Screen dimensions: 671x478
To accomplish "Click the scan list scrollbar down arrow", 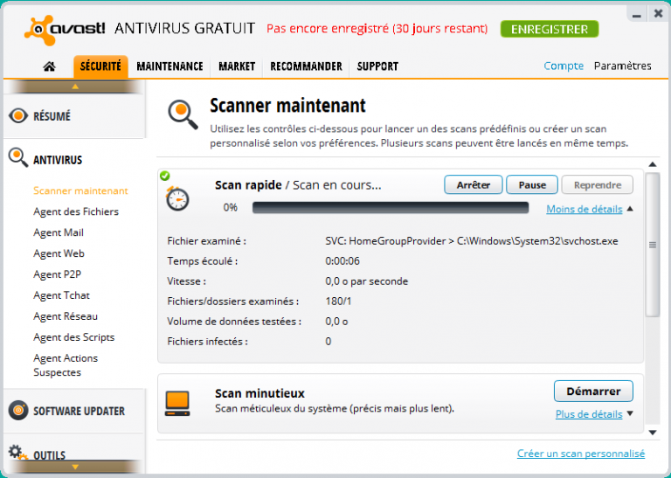I will coord(653,433).
